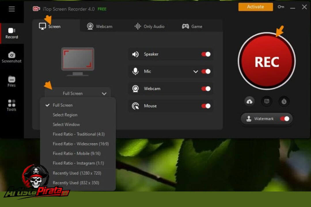Open the Files section in sidebar
This screenshot has width=311, height=207.
coord(12,81)
